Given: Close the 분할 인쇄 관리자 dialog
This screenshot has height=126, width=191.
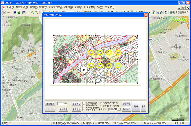Looking at the screenshot, I should 146,15.
